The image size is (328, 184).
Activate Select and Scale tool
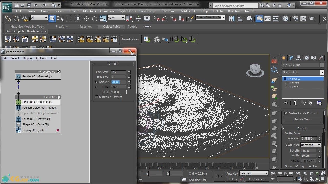click(103, 18)
